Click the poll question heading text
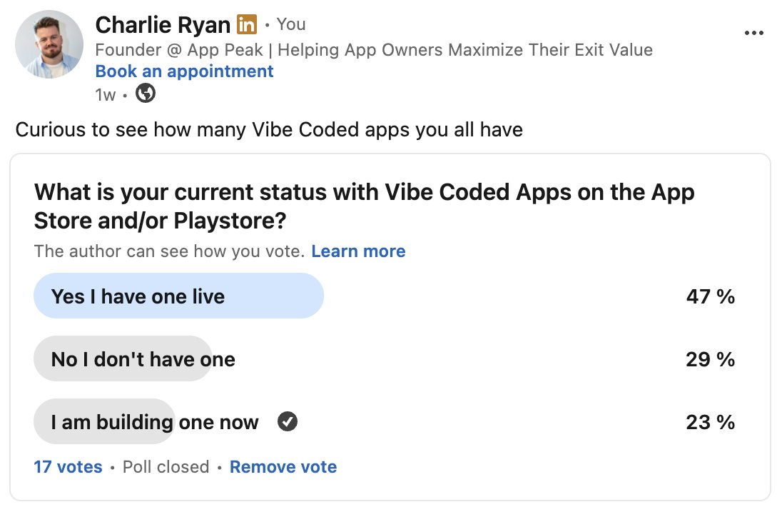The width and height of the screenshot is (782, 507). (364, 206)
